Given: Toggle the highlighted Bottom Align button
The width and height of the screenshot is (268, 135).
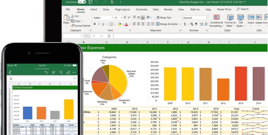Looking at the screenshot, I should pyautogui.click(x=143, y=17).
